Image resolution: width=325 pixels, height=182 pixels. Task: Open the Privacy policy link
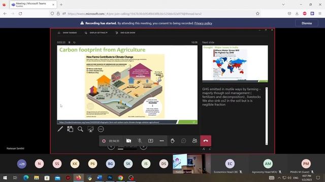coord(203,23)
